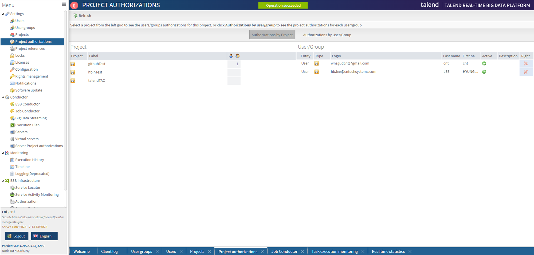The width and height of the screenshot is (534, 255).
Task: Switch to the Client log tab
Action: [109, 251]
